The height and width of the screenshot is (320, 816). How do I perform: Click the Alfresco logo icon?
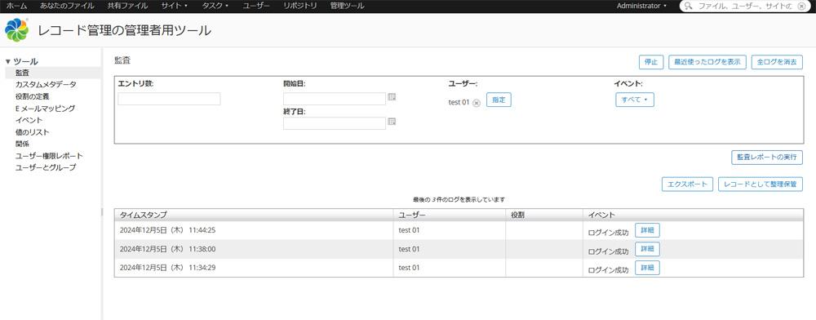pos(16,30)
